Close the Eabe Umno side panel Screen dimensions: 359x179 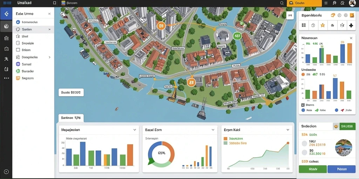coord(49,14)
